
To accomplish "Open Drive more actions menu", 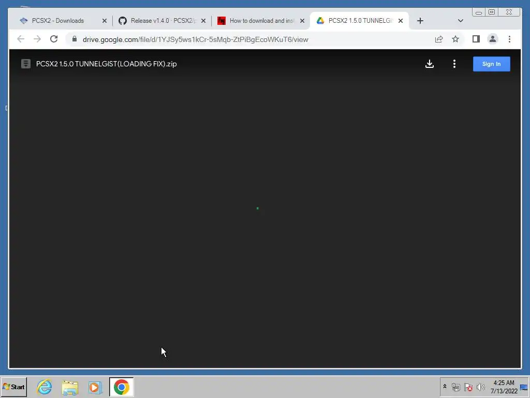I will (454, 64).
